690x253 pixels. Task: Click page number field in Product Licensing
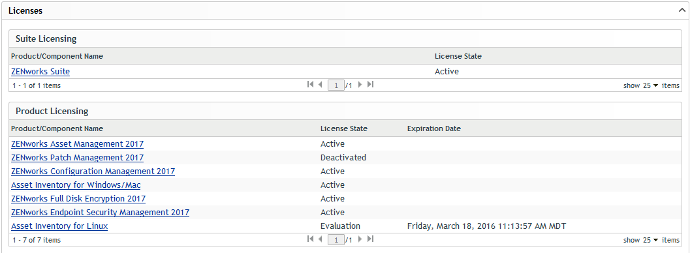click(336, 240)
